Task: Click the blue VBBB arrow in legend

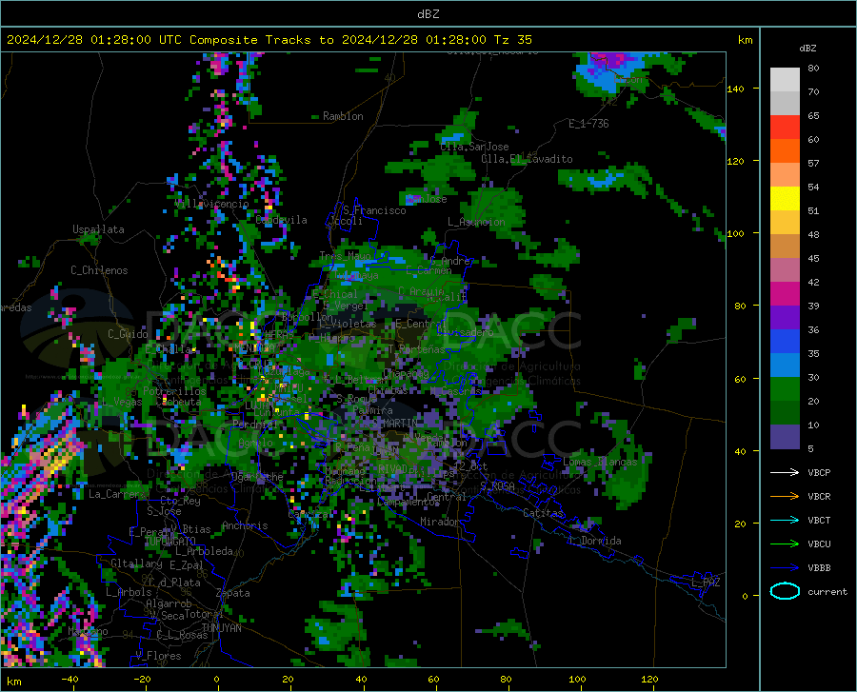Action: pos(785,568)
